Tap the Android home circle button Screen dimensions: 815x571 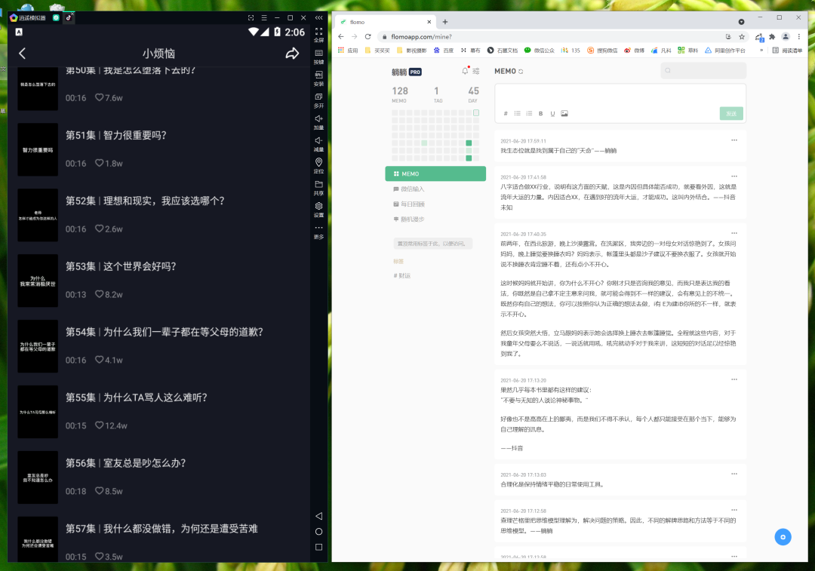coord(318,532)
